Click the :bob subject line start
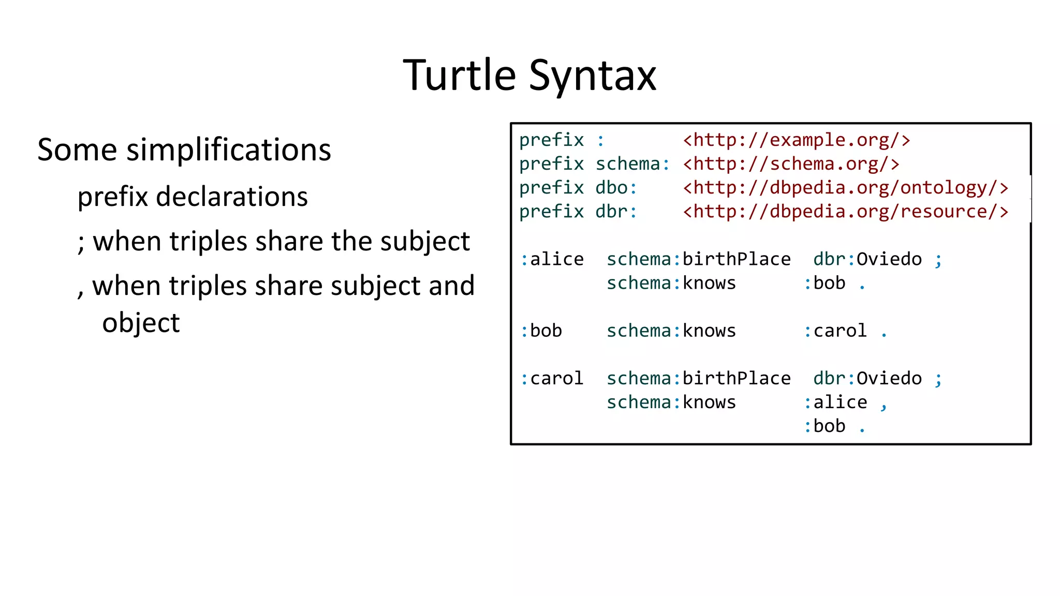This screenshot has width=1060, height=596. (541, 331)
